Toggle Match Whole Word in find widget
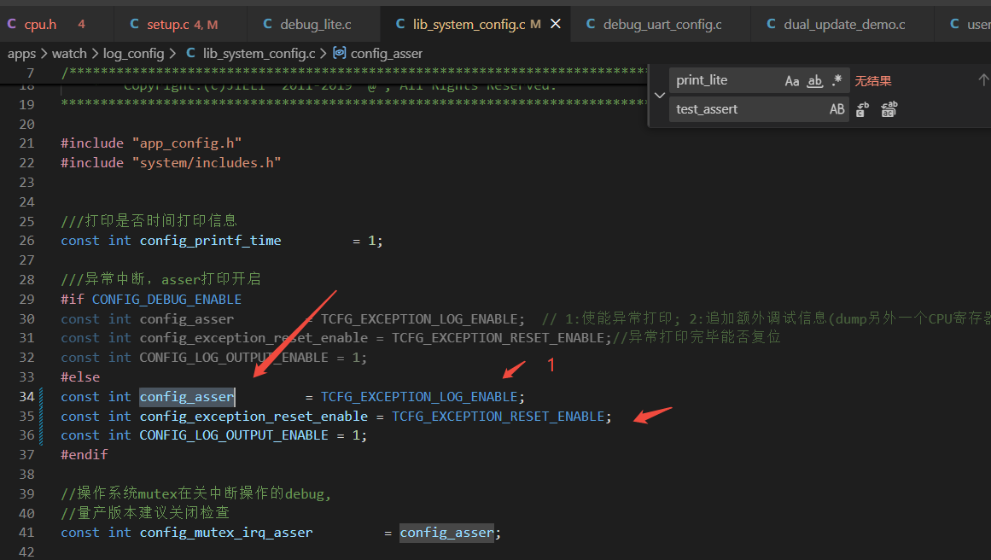Image resolution: width=991 pixels, height=560 pixels. [814, 81]
